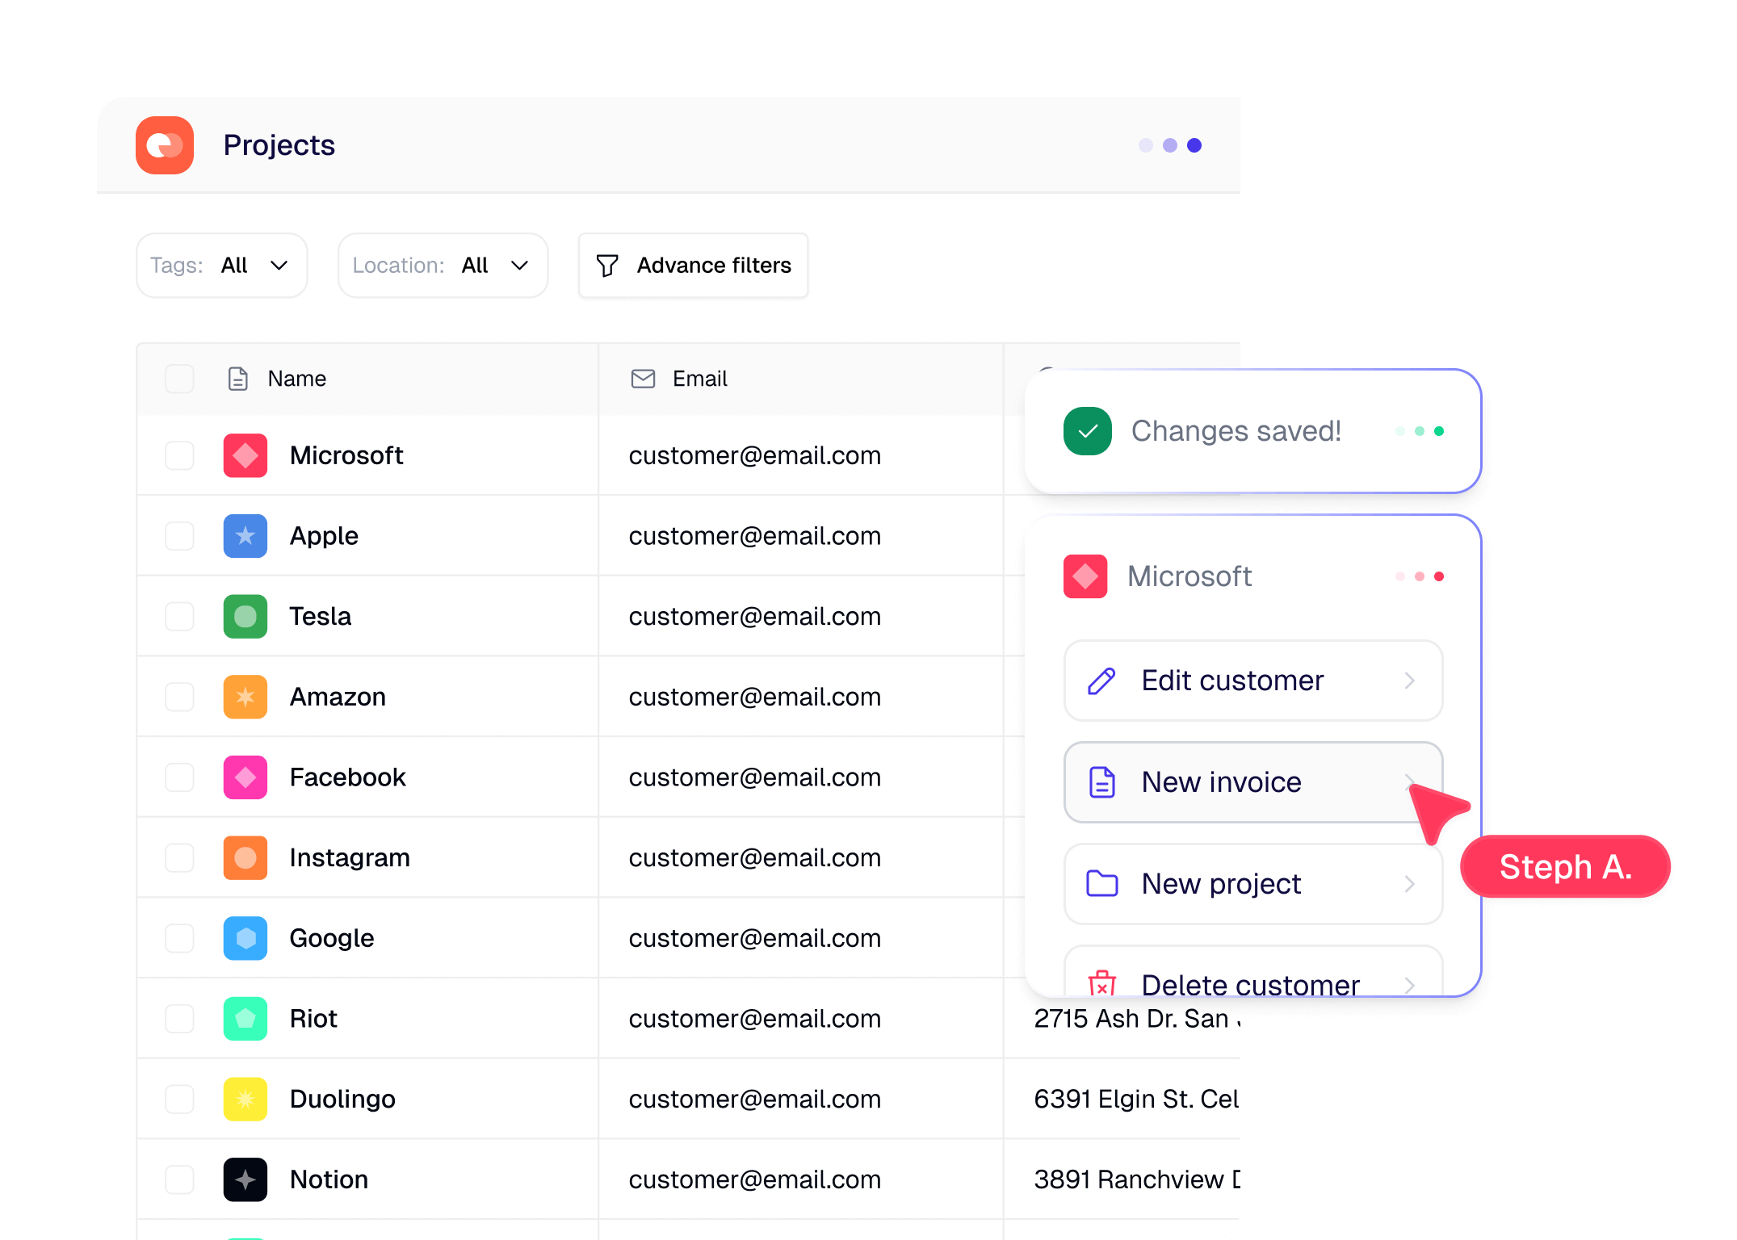Open the dots menu on Microsoft panel
1737x1240 pixels.
coord(1420,576)
